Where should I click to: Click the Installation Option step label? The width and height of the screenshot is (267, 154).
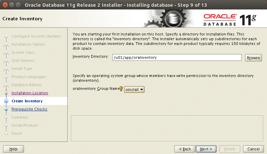pyautogui.click(x=28, y=44)
